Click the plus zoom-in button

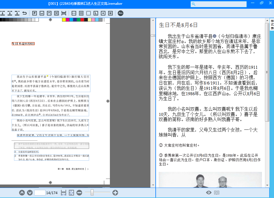(115, 193)
